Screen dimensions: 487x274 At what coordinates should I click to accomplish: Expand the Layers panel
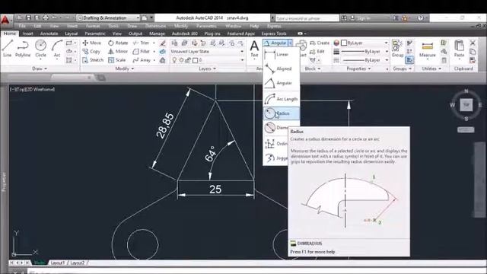click(x=207, y=68)
